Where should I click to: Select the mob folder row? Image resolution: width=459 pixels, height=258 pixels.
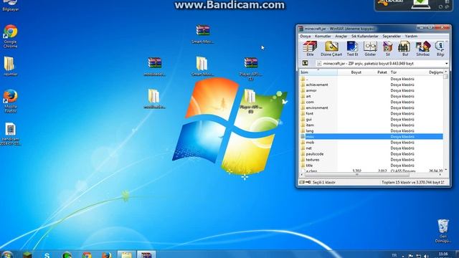372,143
